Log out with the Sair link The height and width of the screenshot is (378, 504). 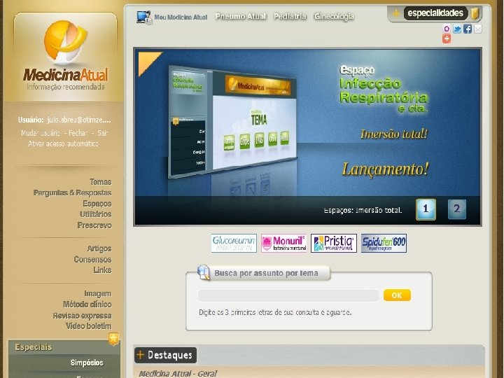102,133
